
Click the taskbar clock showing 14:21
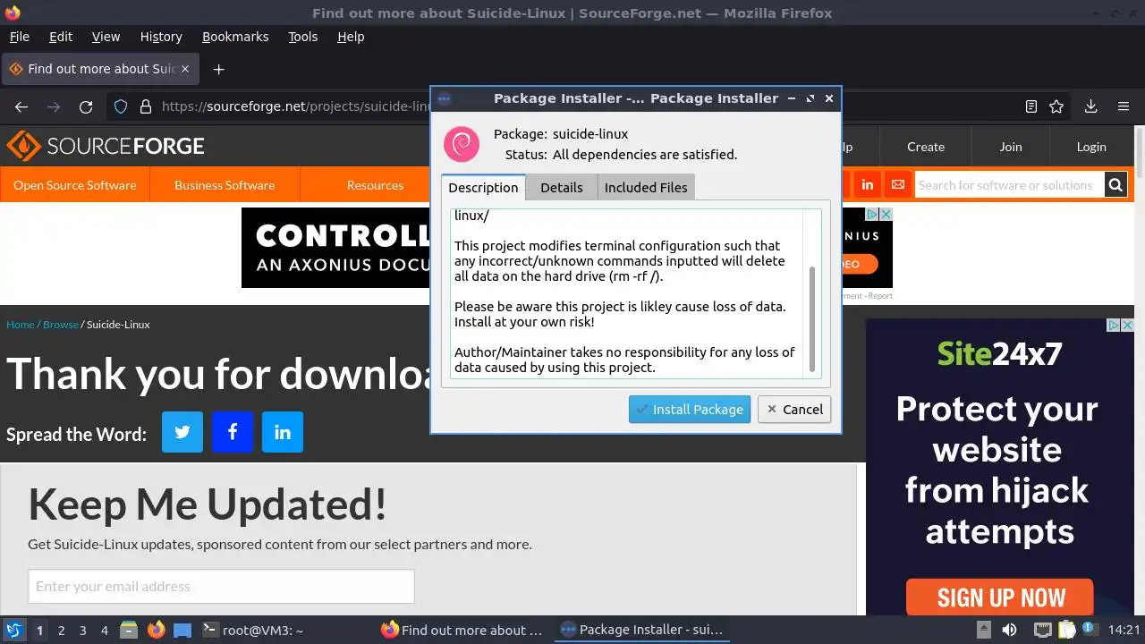tap(1124, 630)
